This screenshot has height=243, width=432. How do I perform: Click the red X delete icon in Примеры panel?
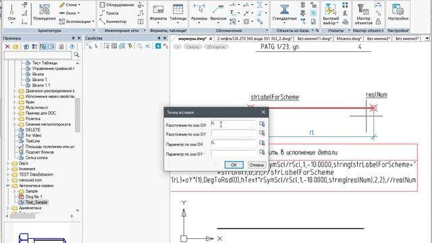(7, 47)
